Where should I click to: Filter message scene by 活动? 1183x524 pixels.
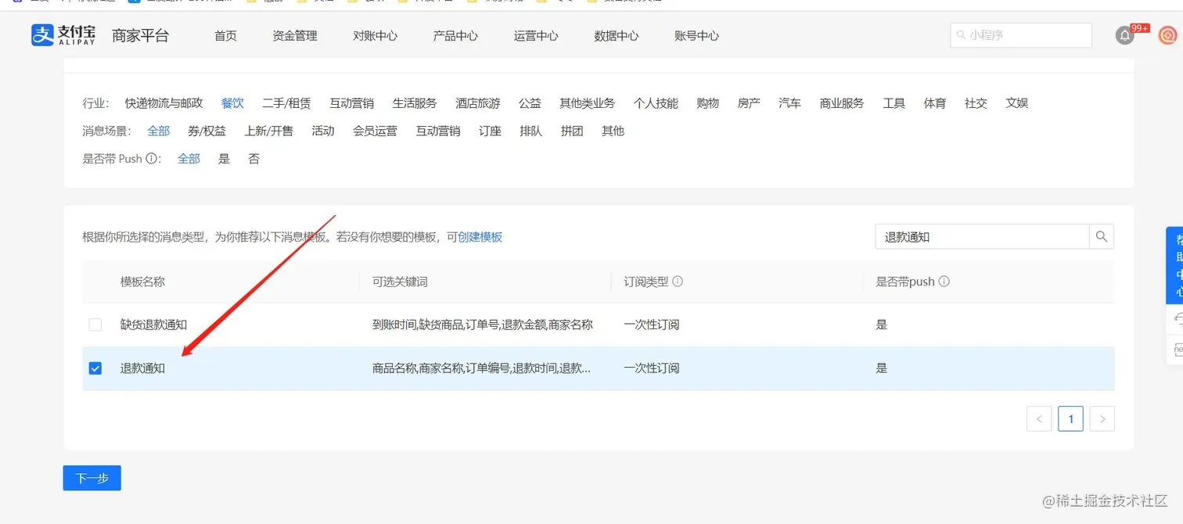(x=323, y=131)
